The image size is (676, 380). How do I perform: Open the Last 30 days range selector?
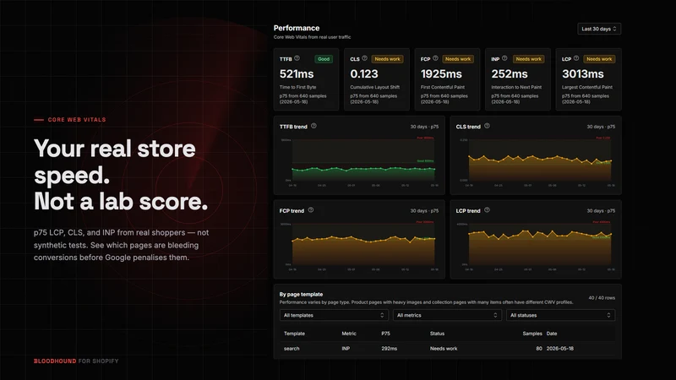point(599,29)
